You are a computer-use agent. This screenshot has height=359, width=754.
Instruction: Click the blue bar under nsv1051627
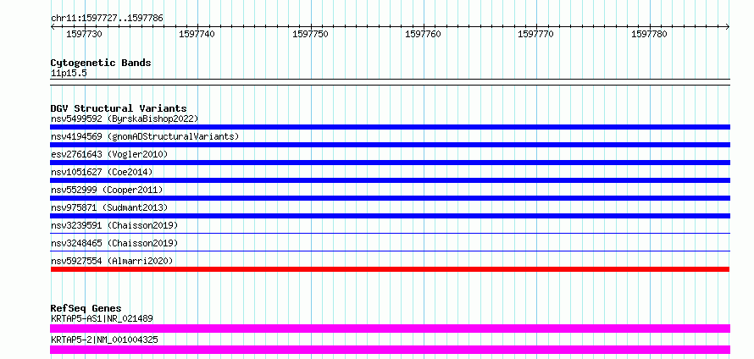coord(390,180)
